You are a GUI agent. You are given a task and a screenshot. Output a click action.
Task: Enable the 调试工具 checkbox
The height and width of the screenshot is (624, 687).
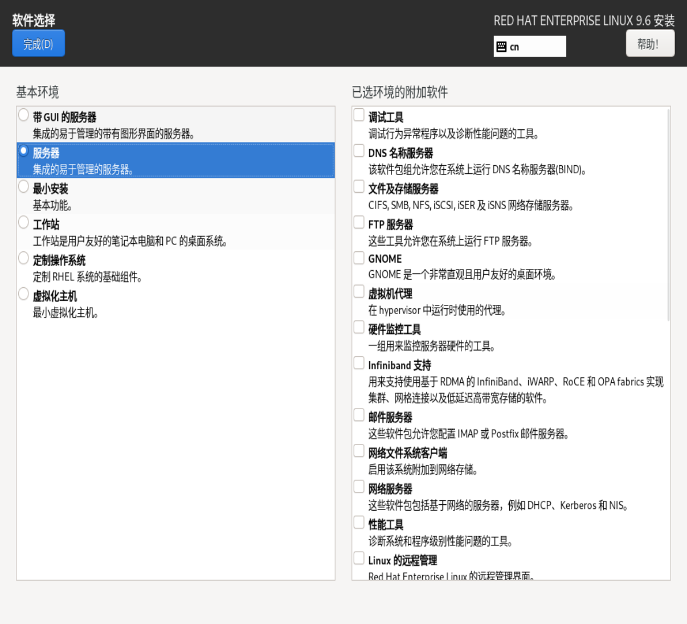(359, 115)
